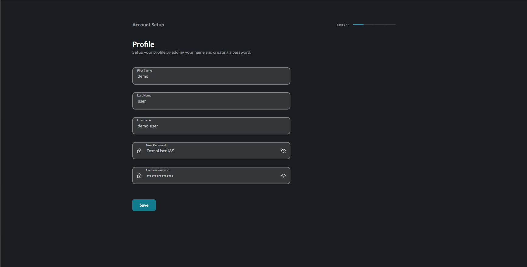Focus the Last Name input field

click(211, 101)
